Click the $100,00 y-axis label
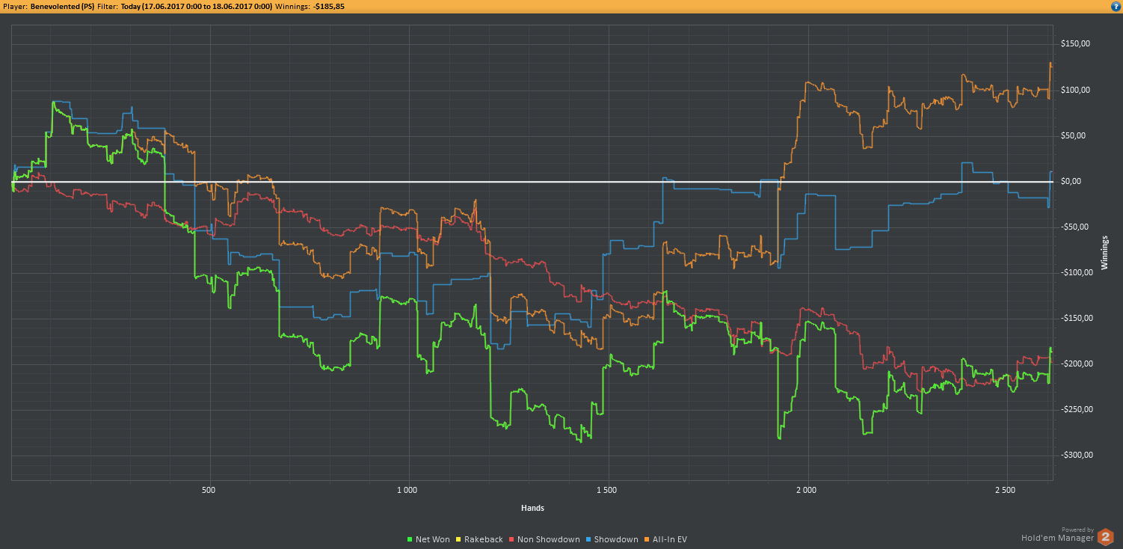 [x=1075, y=90]
